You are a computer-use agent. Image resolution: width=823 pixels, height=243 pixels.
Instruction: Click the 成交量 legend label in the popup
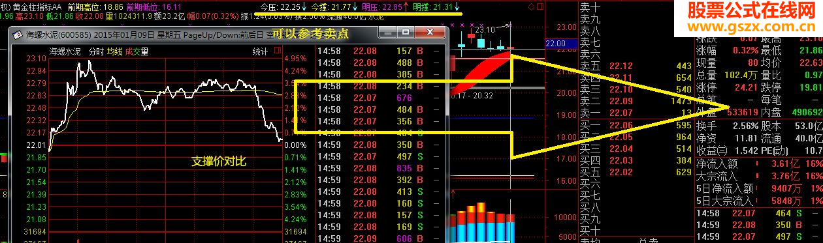point(137,51)
